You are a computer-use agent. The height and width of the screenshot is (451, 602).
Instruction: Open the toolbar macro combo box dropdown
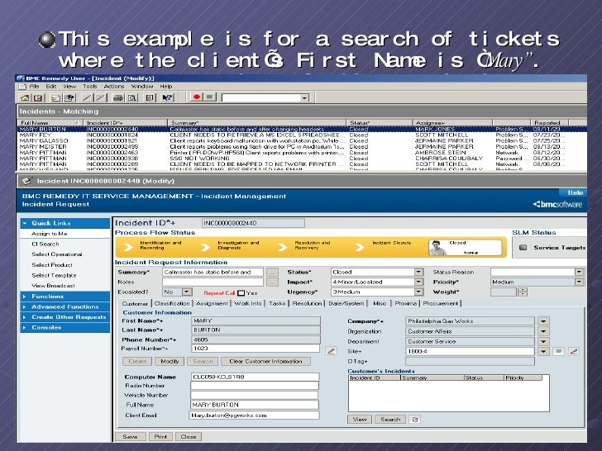(304, 98)
